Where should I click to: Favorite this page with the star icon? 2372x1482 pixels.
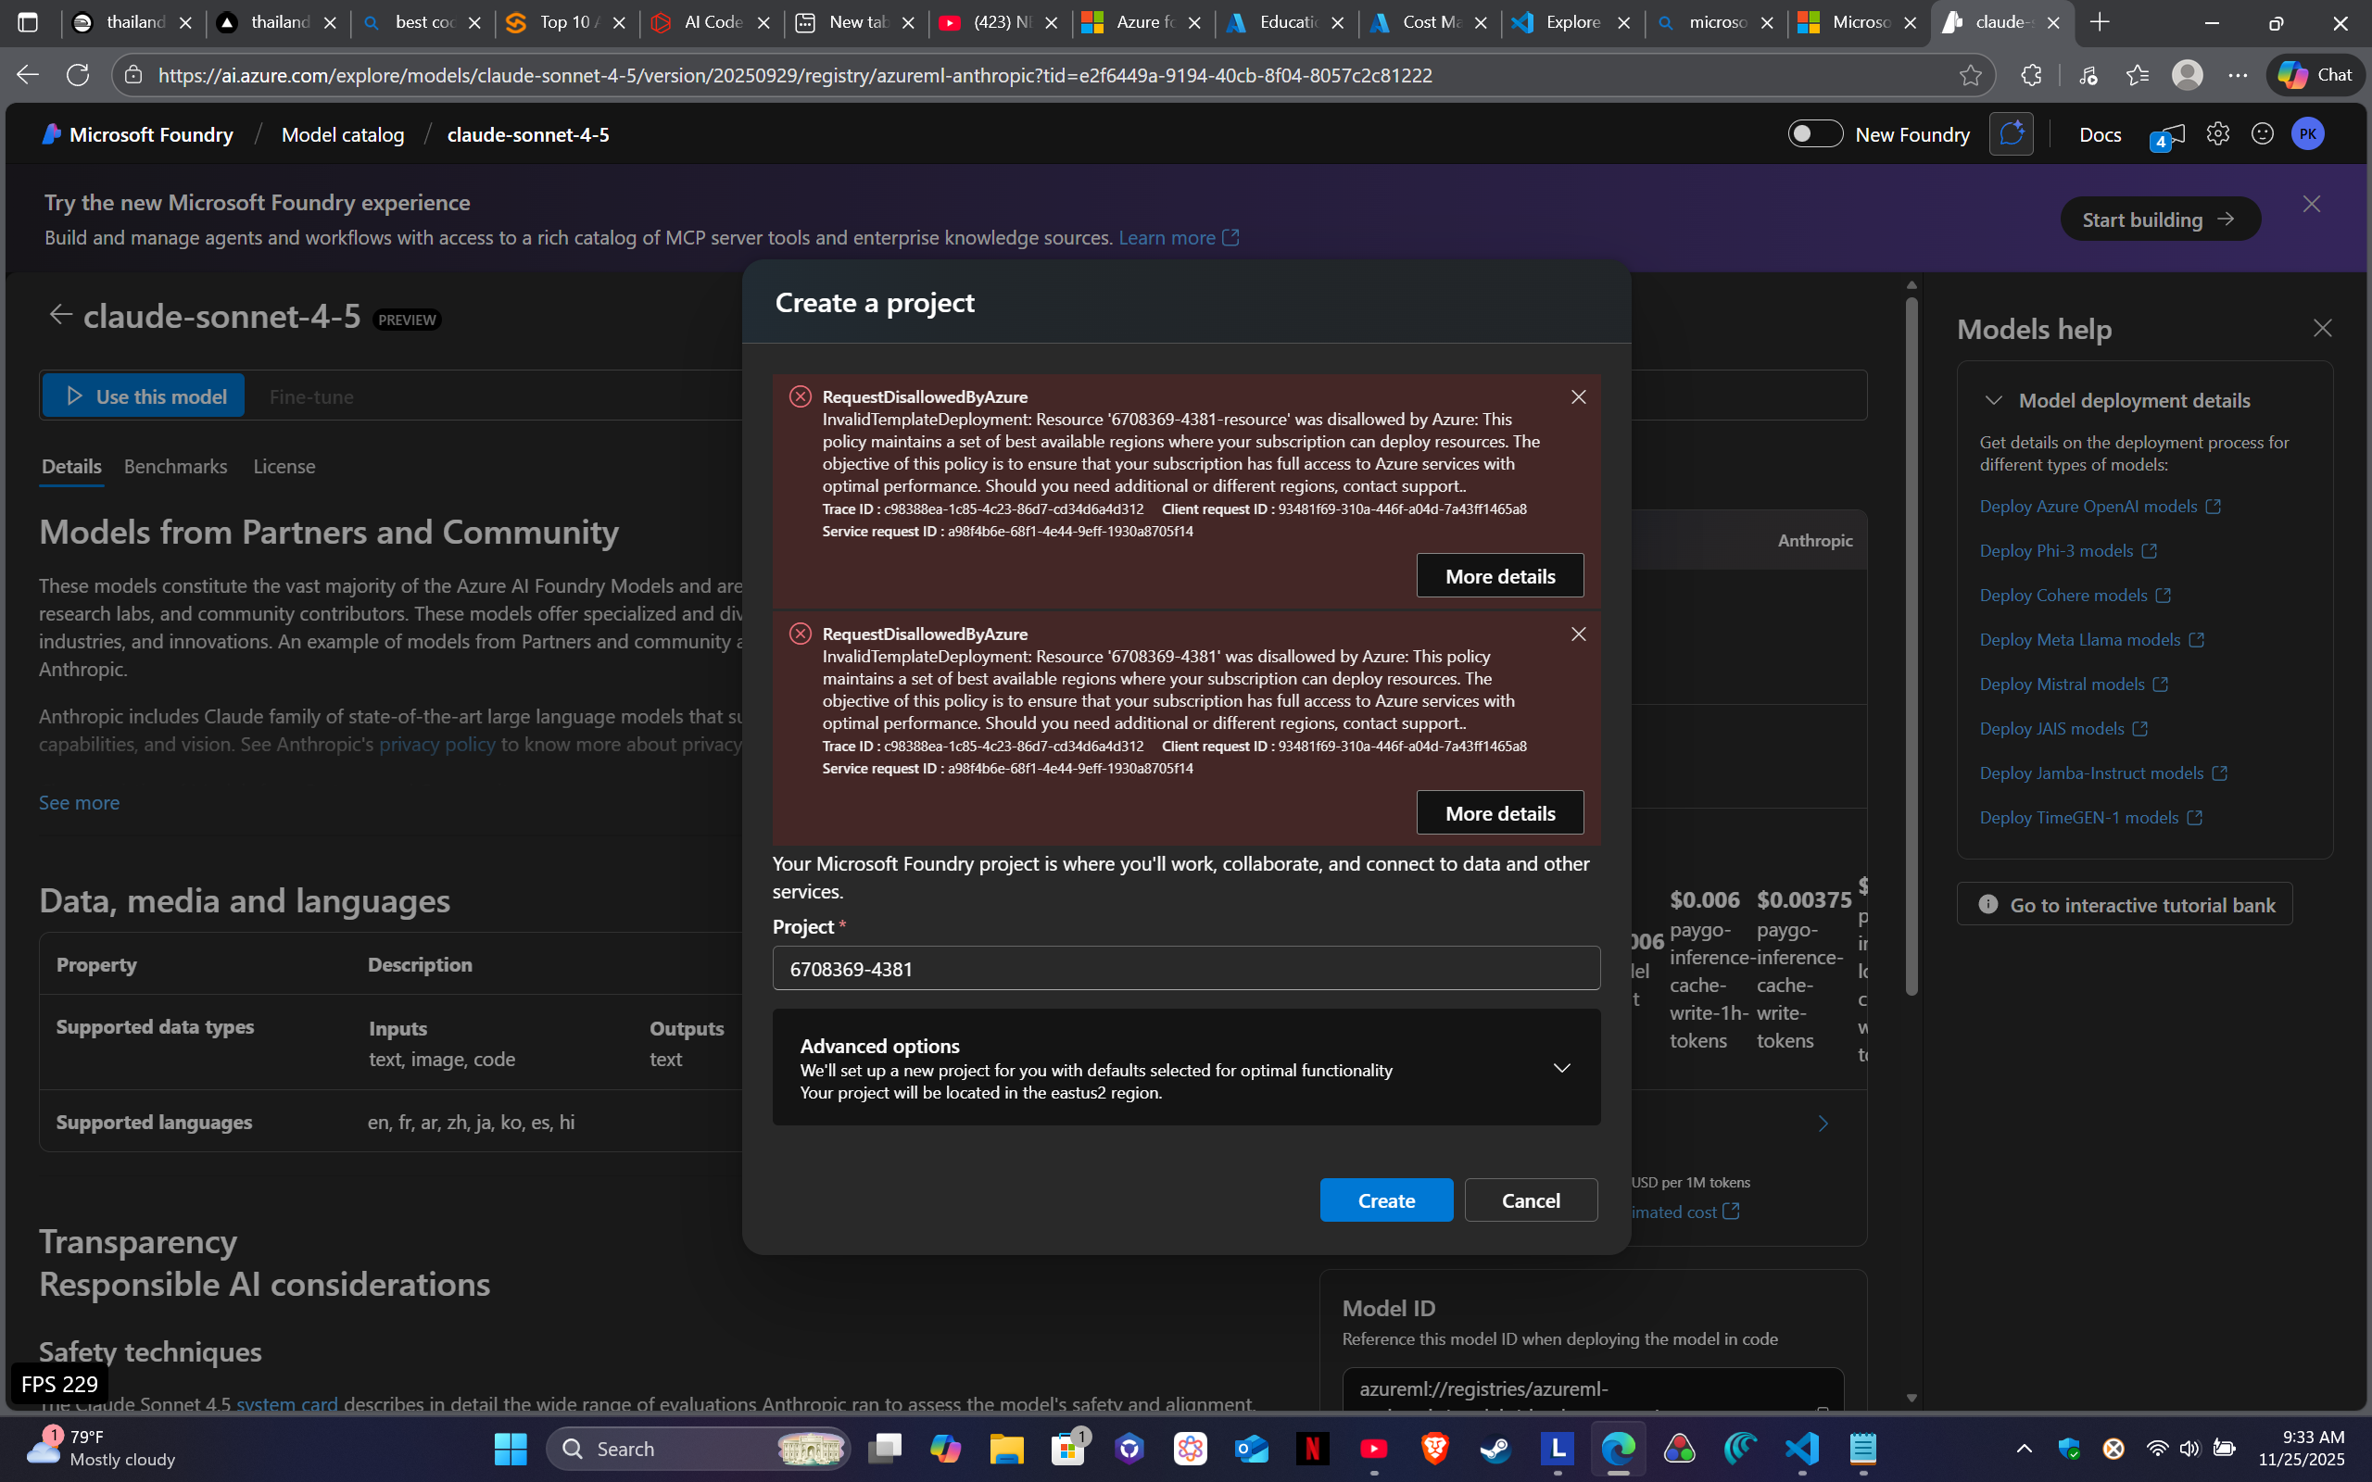coord(1971,75)
